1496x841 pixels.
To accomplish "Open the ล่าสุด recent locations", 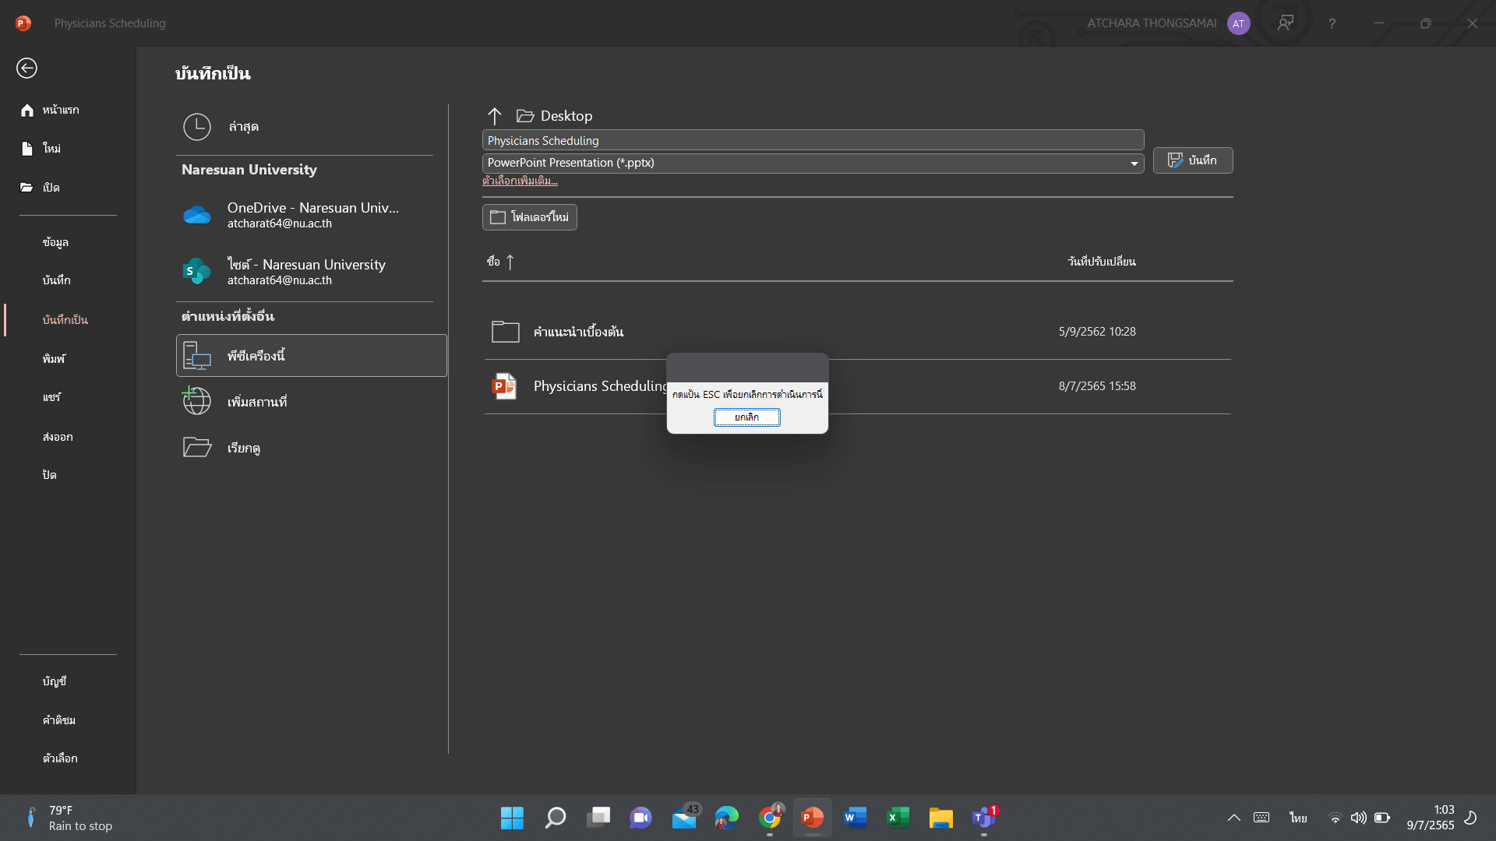I will pyautogui.click(x=242, y=126).
